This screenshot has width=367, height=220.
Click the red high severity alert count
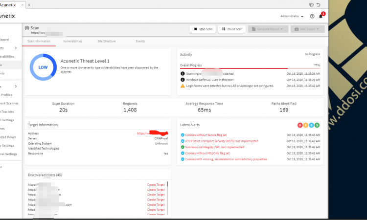[300, 125]
